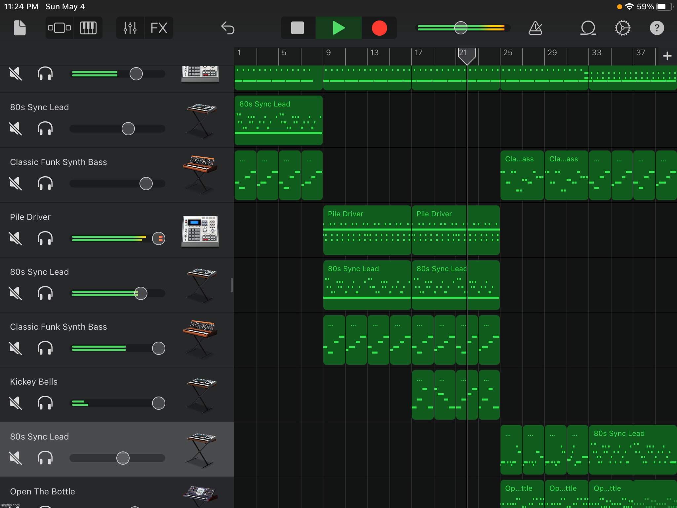This screenshot has height=508, width=677.
Task: Select the Open The Bottle keyboard icon
Action: [x=200, y=496]
